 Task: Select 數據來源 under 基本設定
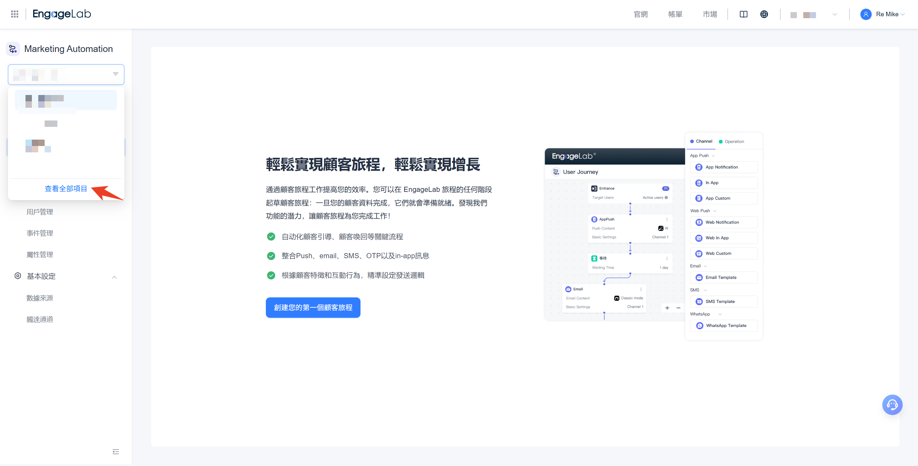coord(40,298)
